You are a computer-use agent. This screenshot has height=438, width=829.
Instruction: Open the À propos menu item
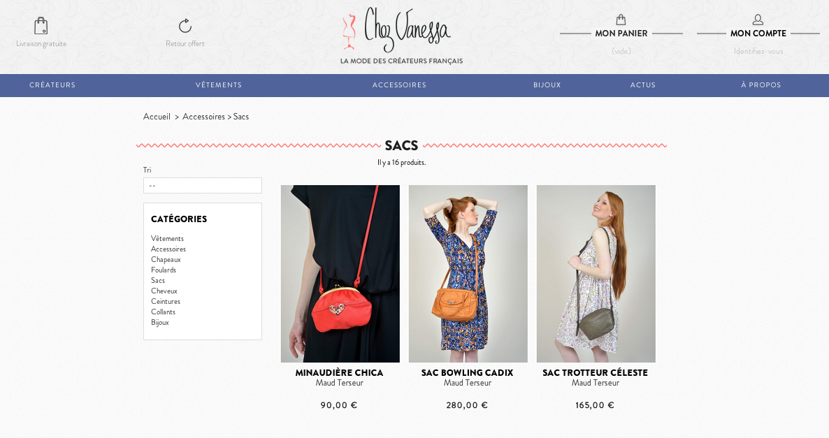click(x=760, y=85)
